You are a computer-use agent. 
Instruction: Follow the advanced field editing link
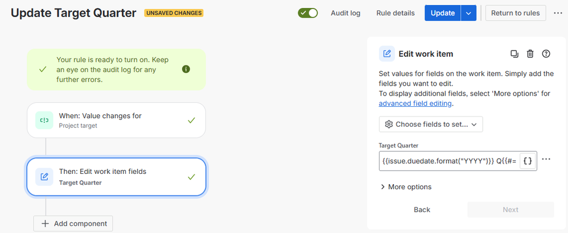(415, 103)
